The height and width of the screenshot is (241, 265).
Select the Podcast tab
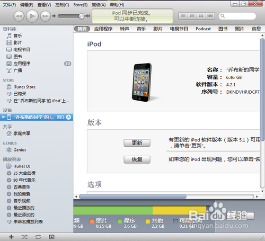click(203, 29)
